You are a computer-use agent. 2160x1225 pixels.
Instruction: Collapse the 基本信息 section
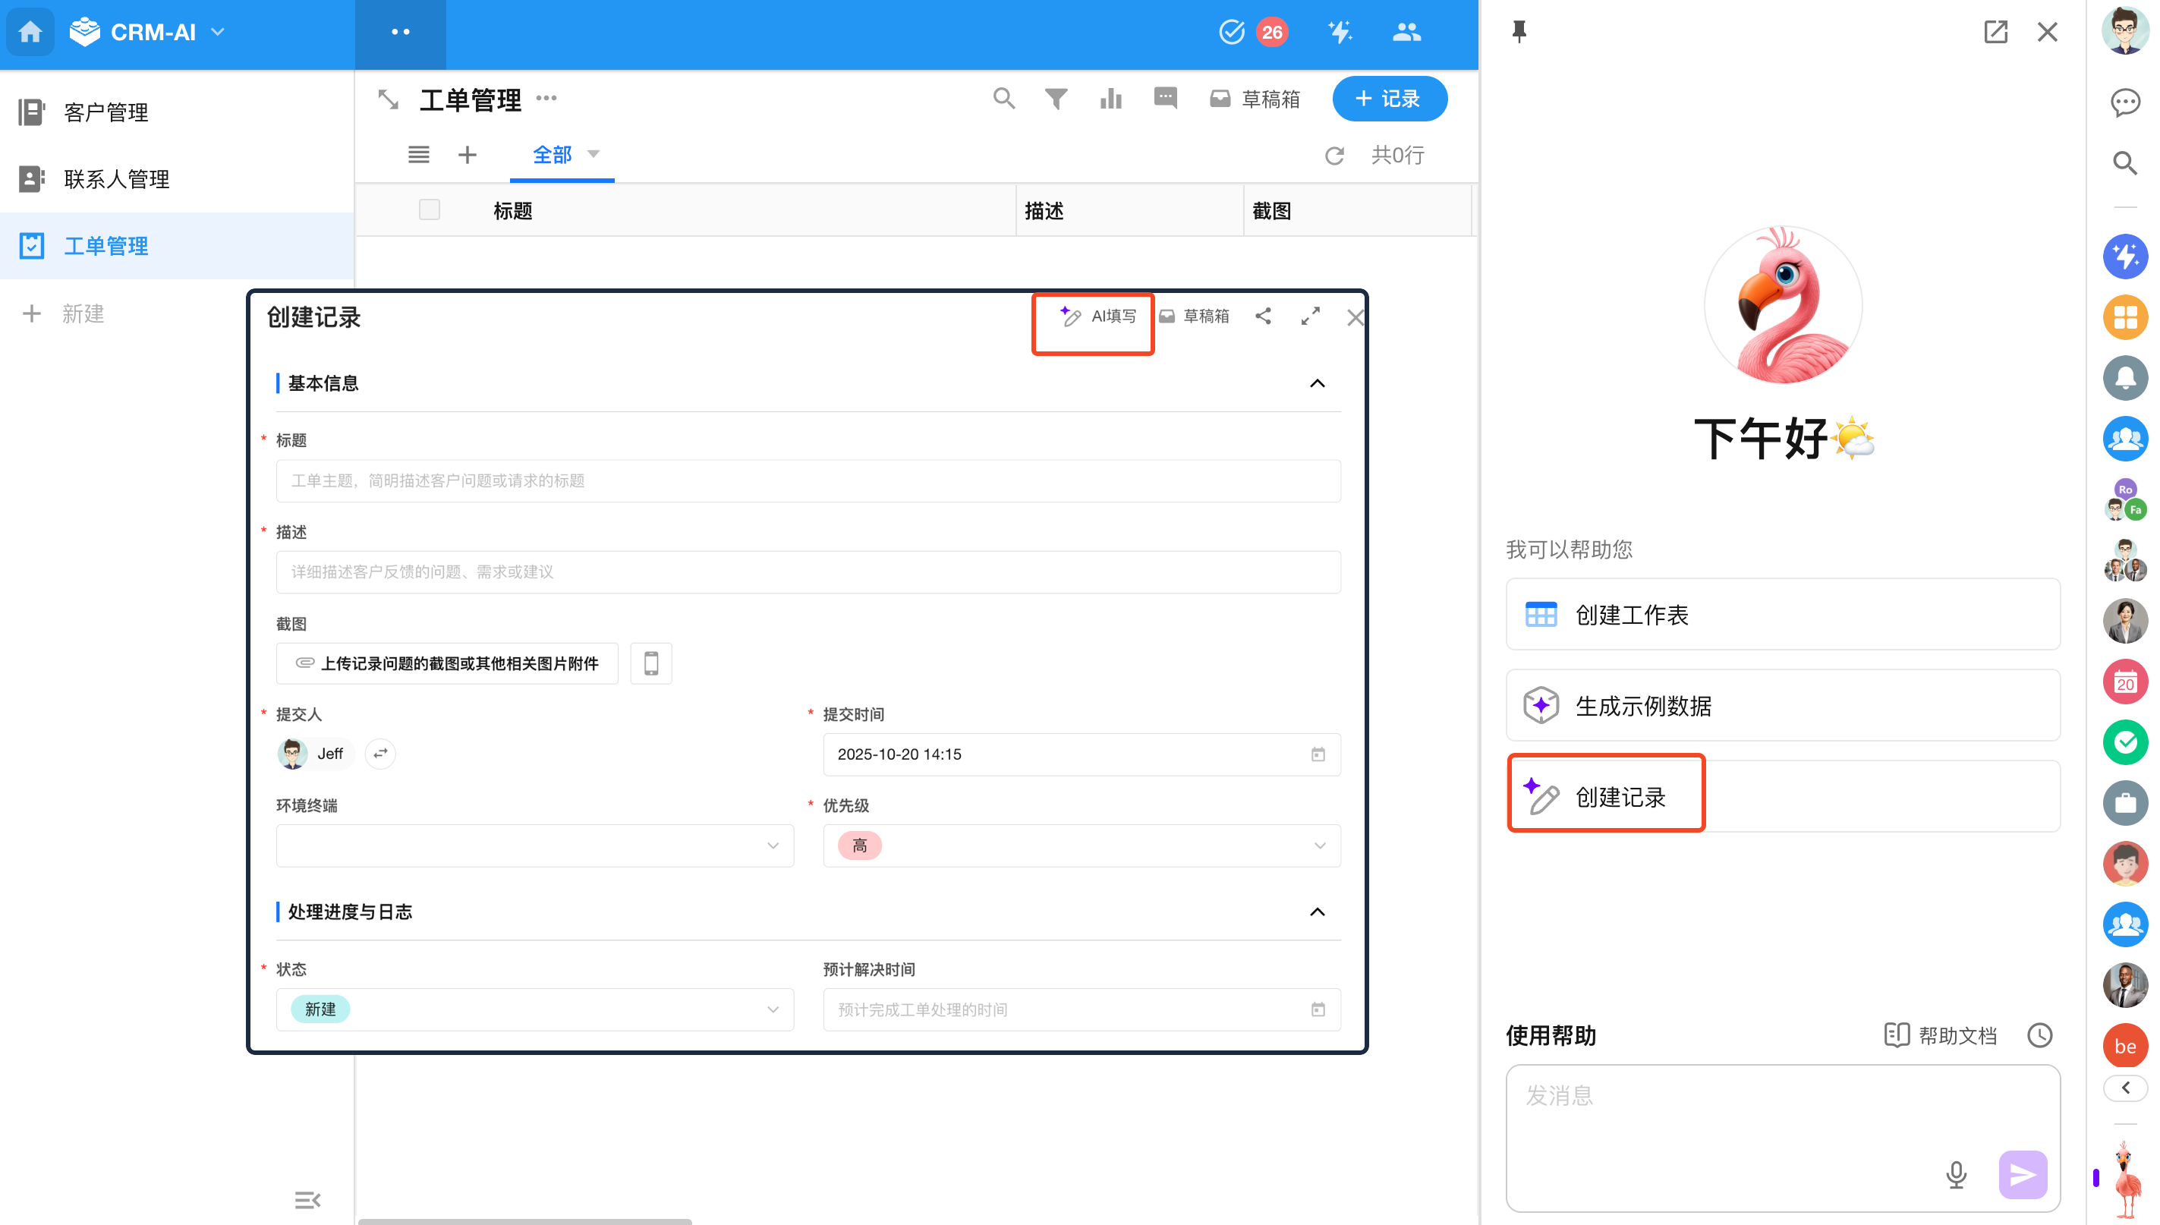tap(1318, 383)
